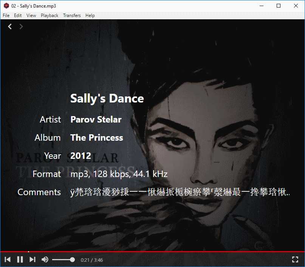Image resolution: width=305 pixels, height=267 pixels.
Task: Close the player window
Action: click(296, 6)
